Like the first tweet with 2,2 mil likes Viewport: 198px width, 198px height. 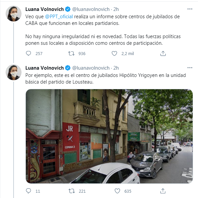point(115,53)
